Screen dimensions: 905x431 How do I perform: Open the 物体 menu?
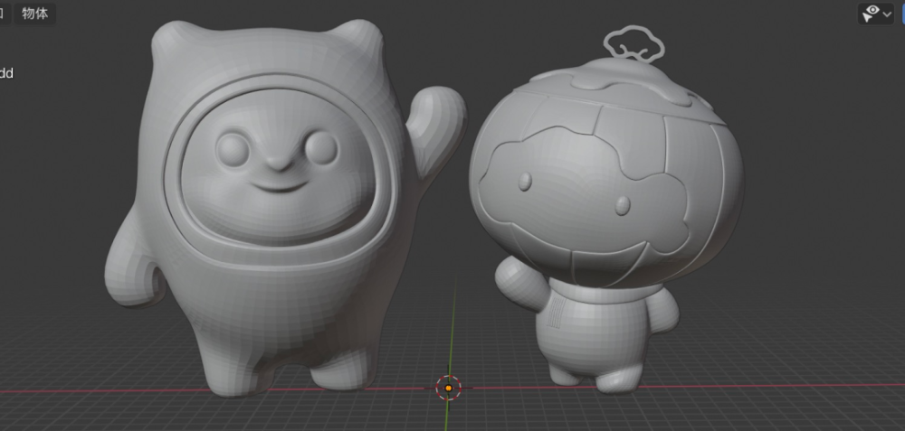[34, 14]
